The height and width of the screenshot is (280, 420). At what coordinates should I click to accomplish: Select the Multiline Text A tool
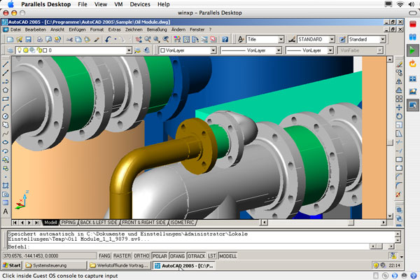6,211
